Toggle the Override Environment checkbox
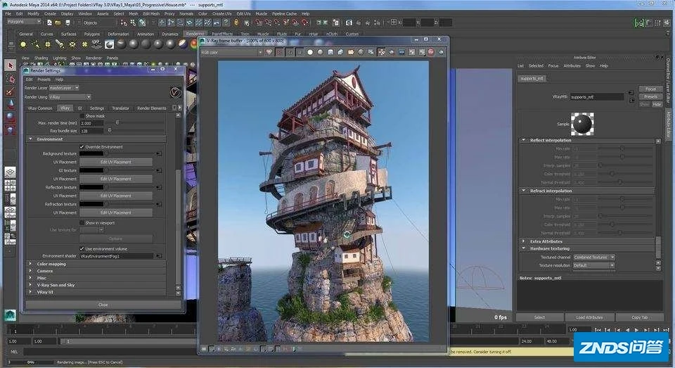 click(x=82, y=147)
